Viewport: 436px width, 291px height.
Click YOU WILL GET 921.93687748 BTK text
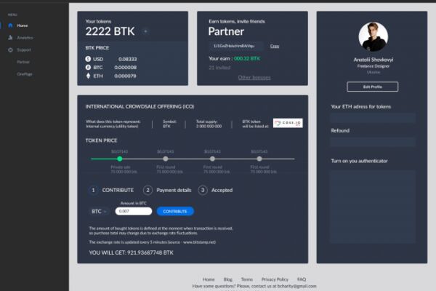click(132, 253)
